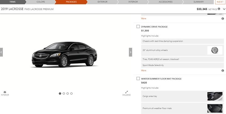Select second image carousel dot

point(64,93)
